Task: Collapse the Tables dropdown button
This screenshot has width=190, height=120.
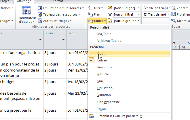Action: [x=97, y=21]
